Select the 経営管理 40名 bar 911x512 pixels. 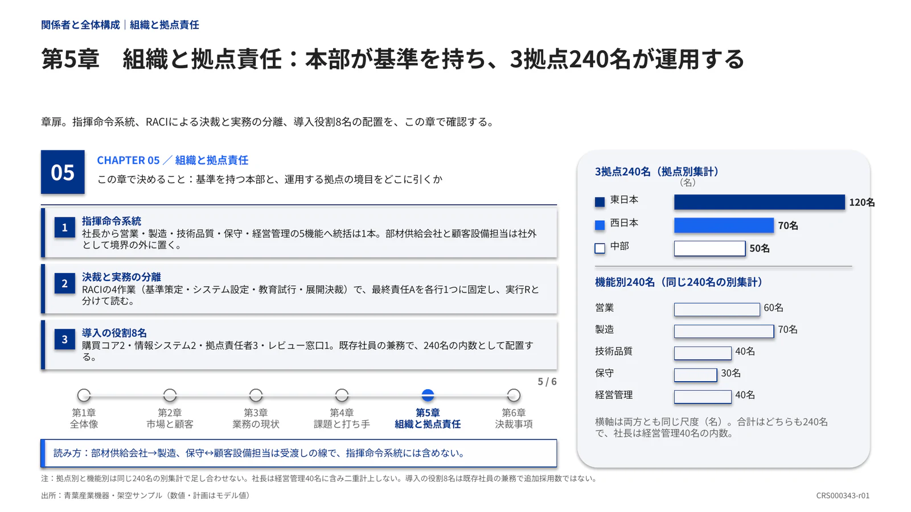703,397
